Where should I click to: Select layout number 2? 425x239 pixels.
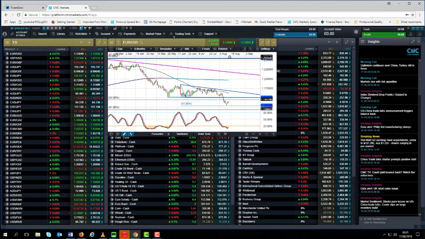pyautogui.click(x=47, y=28)
